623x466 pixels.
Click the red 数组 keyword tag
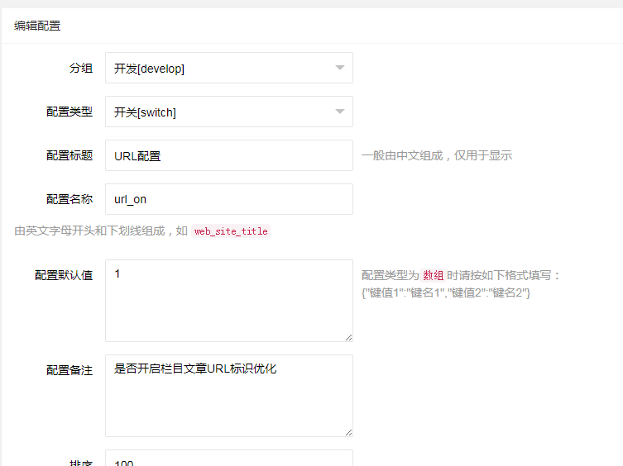pyautogui.click(x=434, y=276)
